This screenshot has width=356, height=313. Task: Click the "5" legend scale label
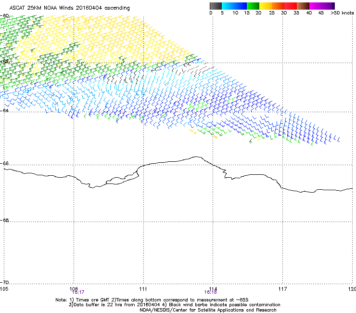click(x=222, y=13)
